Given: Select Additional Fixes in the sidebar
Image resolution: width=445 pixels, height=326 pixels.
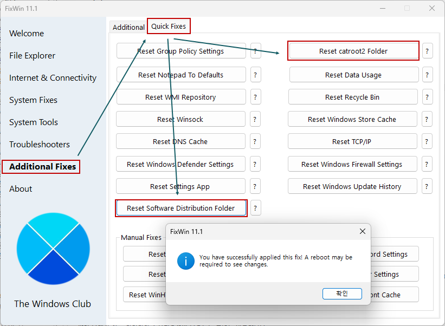Looking at the screenshot, I should (43, 166).
